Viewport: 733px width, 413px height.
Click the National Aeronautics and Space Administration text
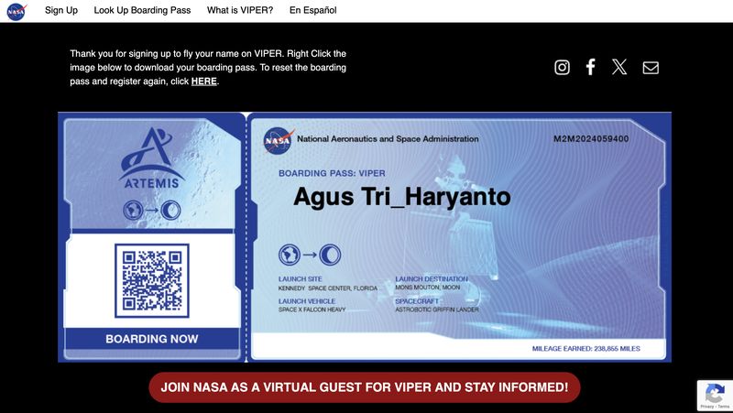(388, 139)
